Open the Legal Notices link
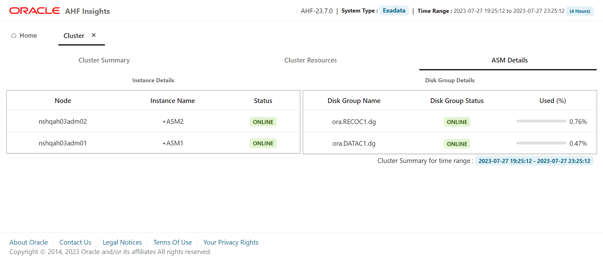603x260 pixels. 122,242
